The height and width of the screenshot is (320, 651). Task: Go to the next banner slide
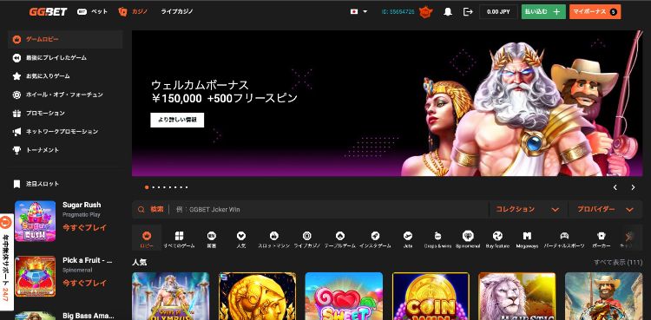pyautogui.click(x=633, y=187)
